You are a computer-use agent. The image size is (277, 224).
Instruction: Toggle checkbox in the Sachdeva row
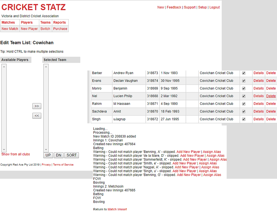[x=244, y=111]
